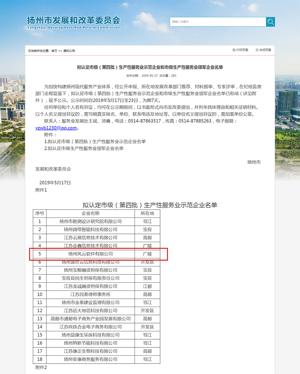Click 关闭页面 text link
The width and height of the screenshot is (300, 374).
tap(265, 50)
